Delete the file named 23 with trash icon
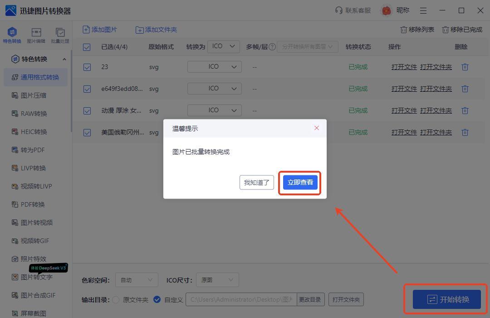This screenshot has width=490, height=318. (x=465, y=67)
